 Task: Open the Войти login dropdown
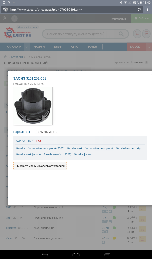[x=142, y=18]
